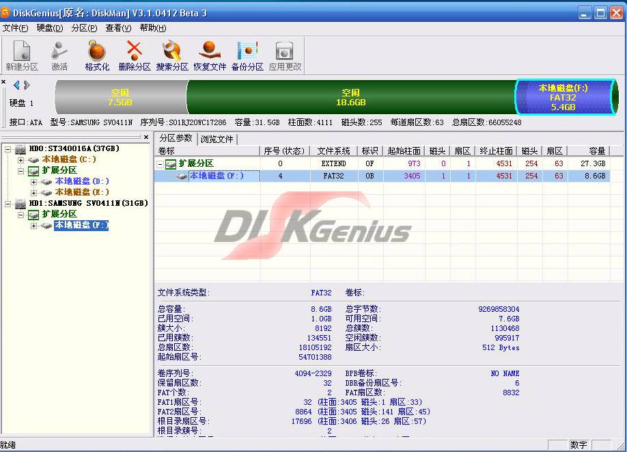Select the blue 本地磁盘(F:) FAT32 segment

click(x=563, y=97)
